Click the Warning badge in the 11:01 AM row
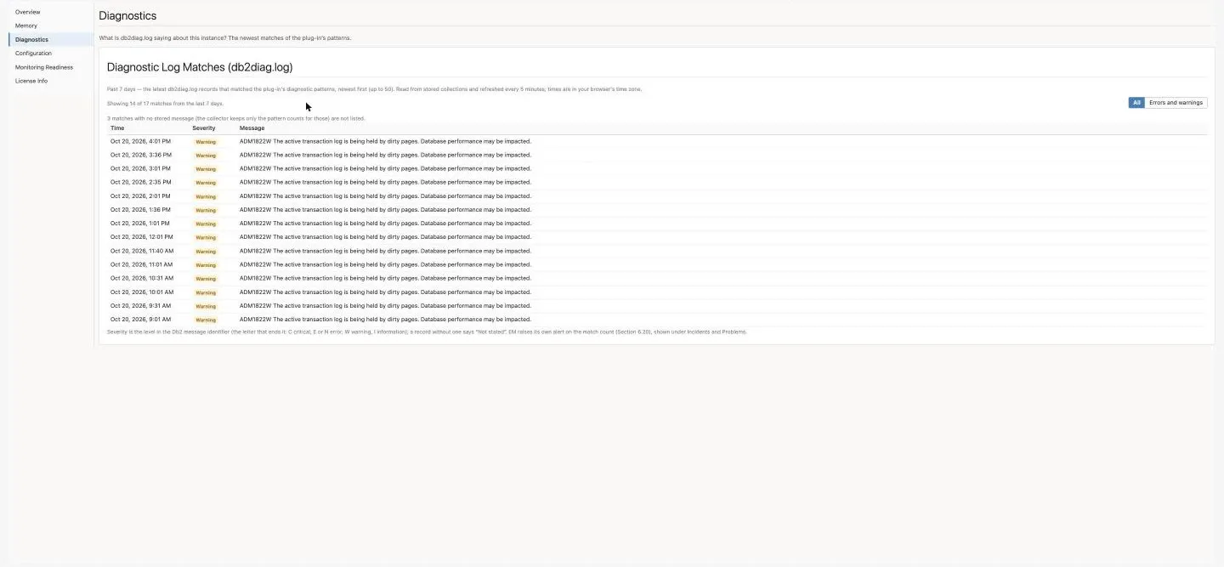1224x567 pixels. click(206, 265)
